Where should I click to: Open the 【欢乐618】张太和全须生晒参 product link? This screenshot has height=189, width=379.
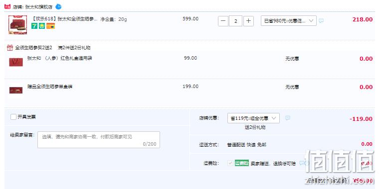64,19
